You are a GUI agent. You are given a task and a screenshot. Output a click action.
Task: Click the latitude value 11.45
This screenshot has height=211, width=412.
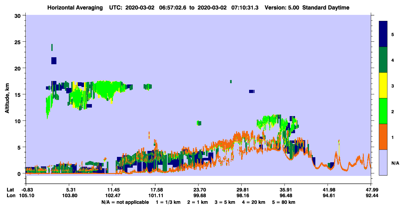pos(112,190)
